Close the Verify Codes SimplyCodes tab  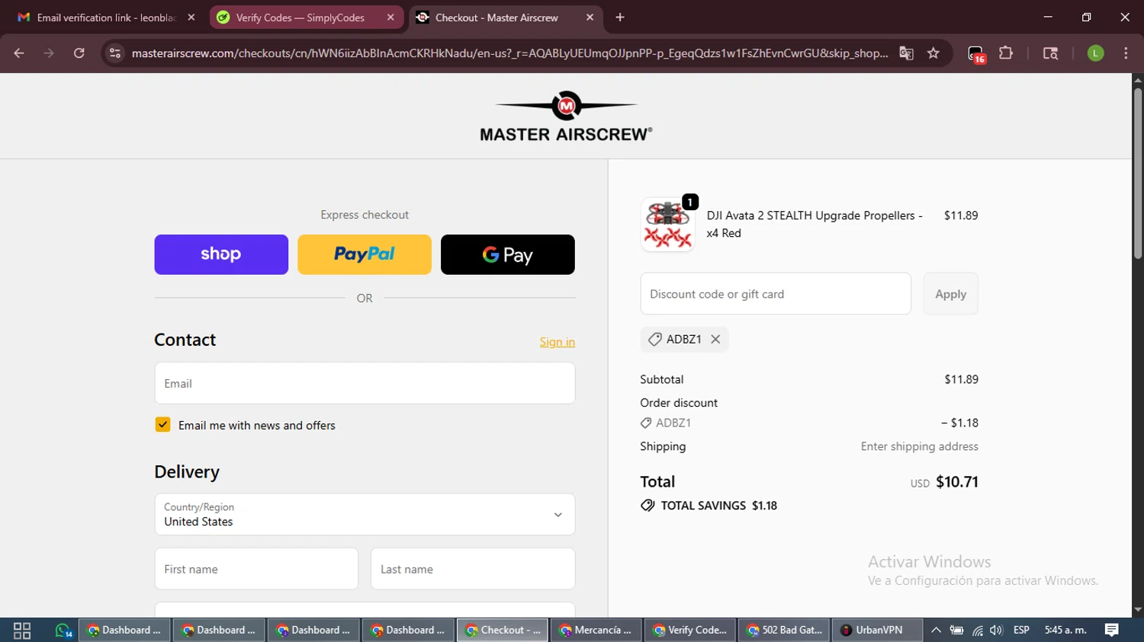pyautogui.click(x=390, y=18)
